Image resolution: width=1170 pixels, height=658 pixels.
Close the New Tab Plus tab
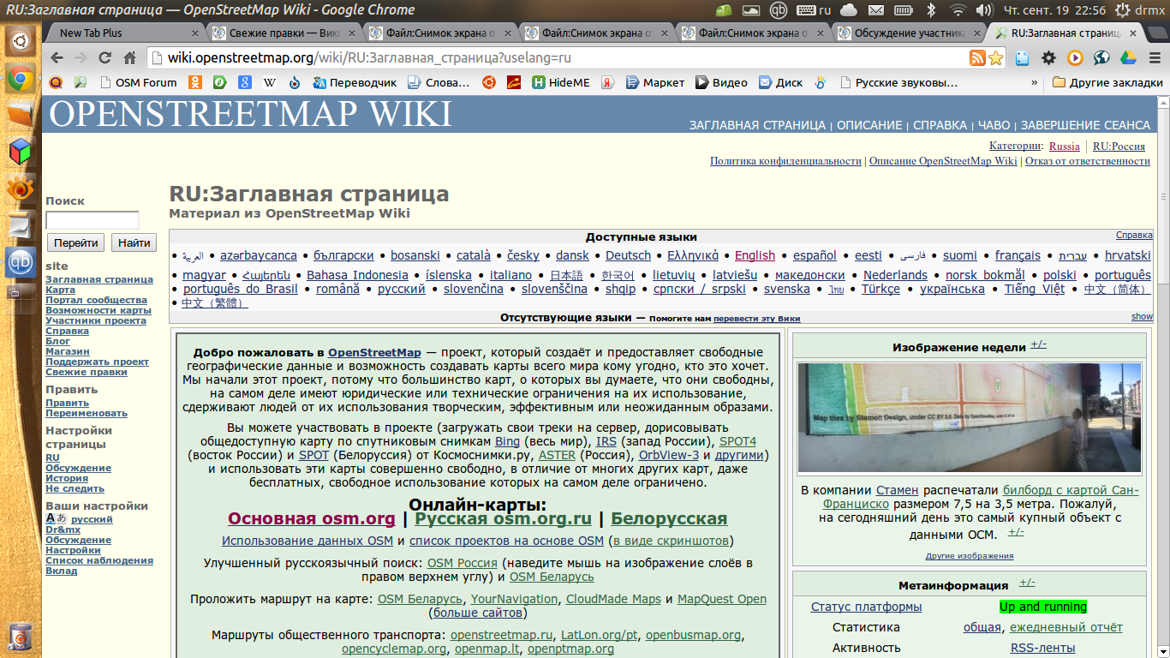click(195, 33)
